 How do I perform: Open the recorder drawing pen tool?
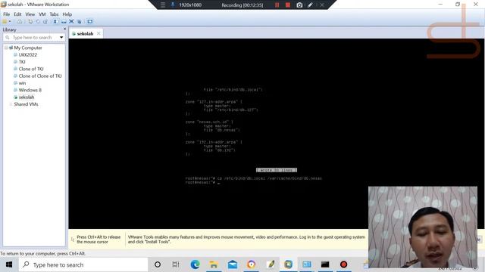[310, 5]
